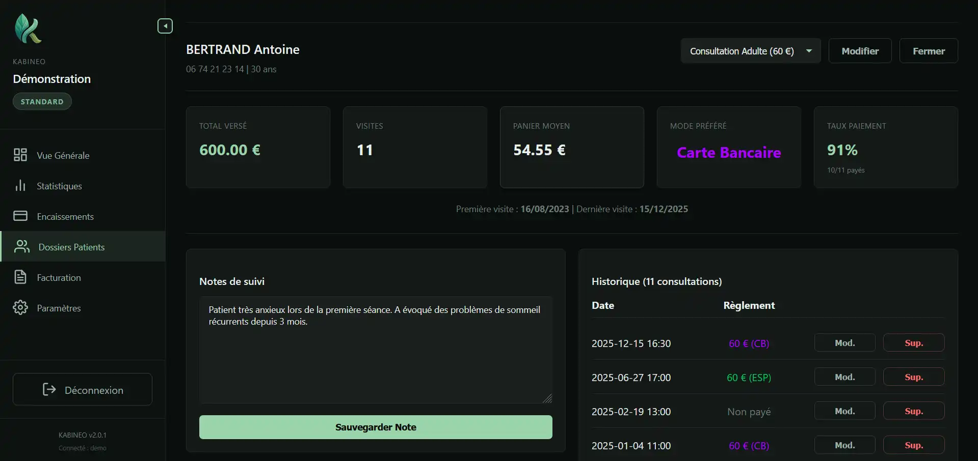This screenshot has width=978, height=461.
Task: Go to the Facturation section
Action: [x=59, y=278]
